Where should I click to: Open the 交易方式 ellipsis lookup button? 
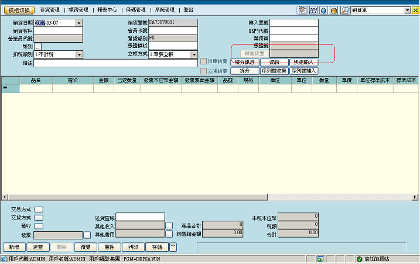pos(38,209)
